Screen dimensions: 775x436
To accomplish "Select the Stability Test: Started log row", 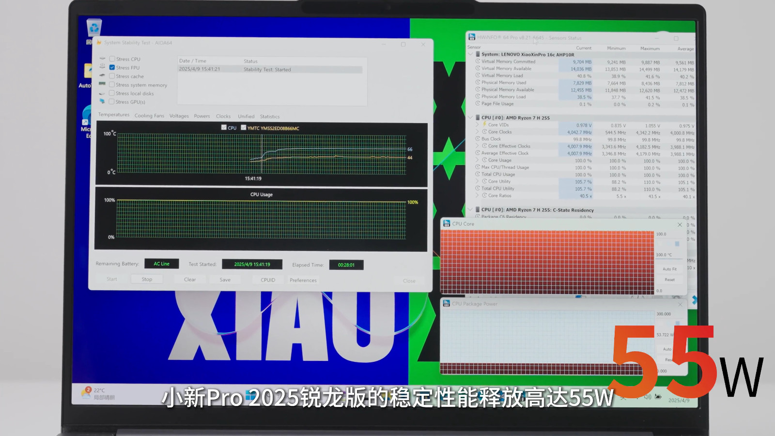I will pyautogui.click(x=270, y=69).
